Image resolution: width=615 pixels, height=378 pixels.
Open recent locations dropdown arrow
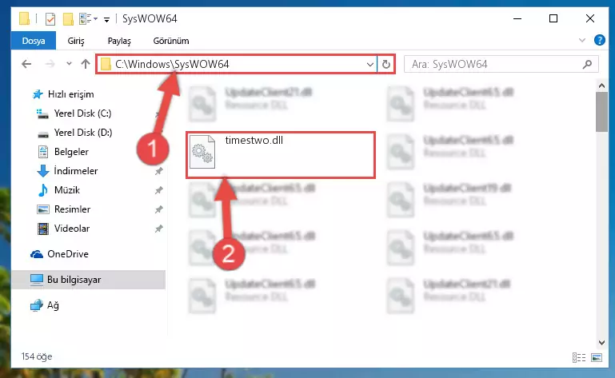[69, 63]
